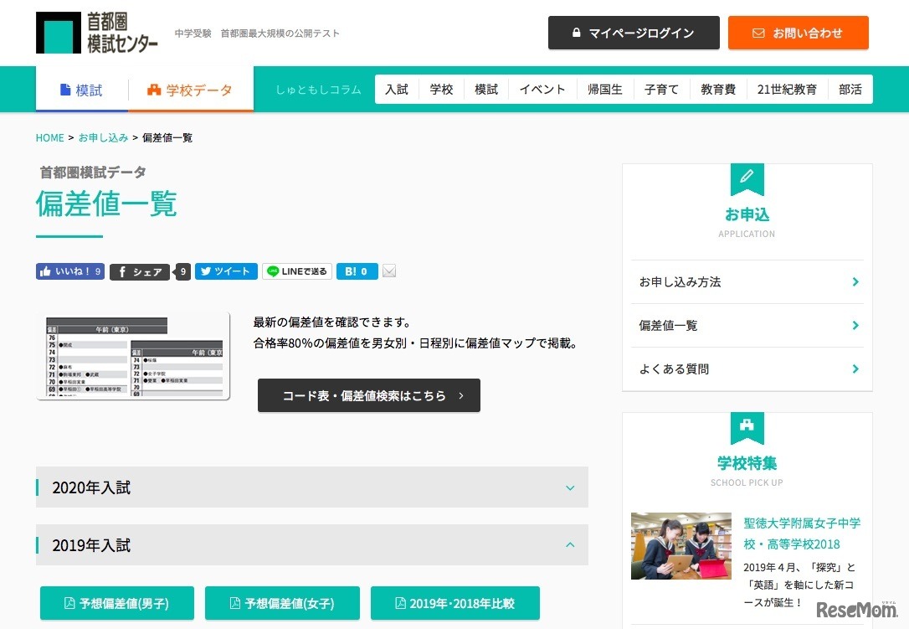The image size is (909, 629).
Task: Expand the 2020年入試 section
Action: click(311, 487)
